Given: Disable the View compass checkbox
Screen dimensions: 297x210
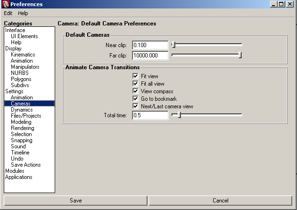Looking at the screenshot, I should (135, 91).
